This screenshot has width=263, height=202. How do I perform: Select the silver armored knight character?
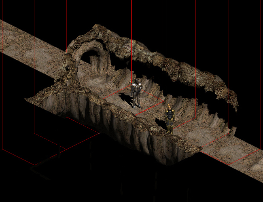coord(136,93)
